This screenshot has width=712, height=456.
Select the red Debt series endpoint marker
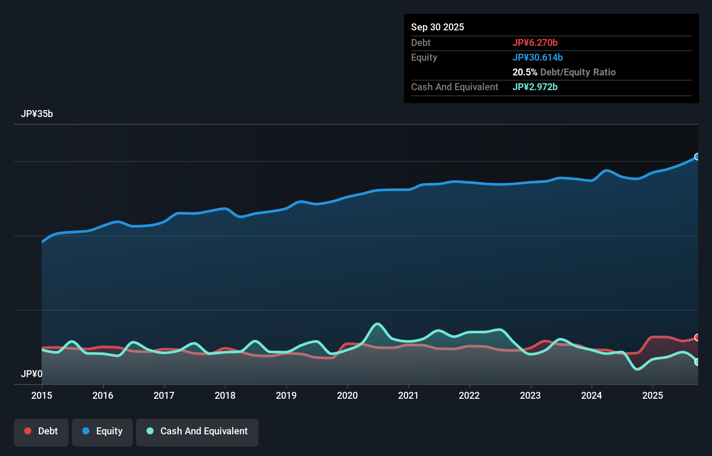[697, 337]
